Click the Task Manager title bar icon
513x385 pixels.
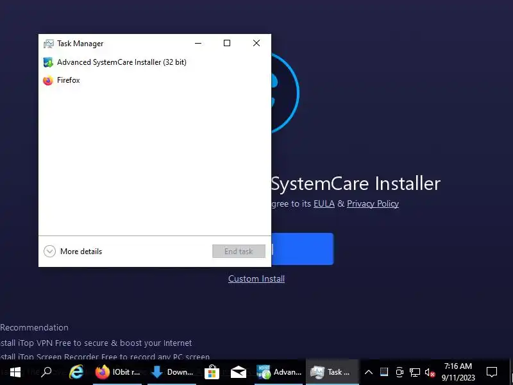coord(49,44)
